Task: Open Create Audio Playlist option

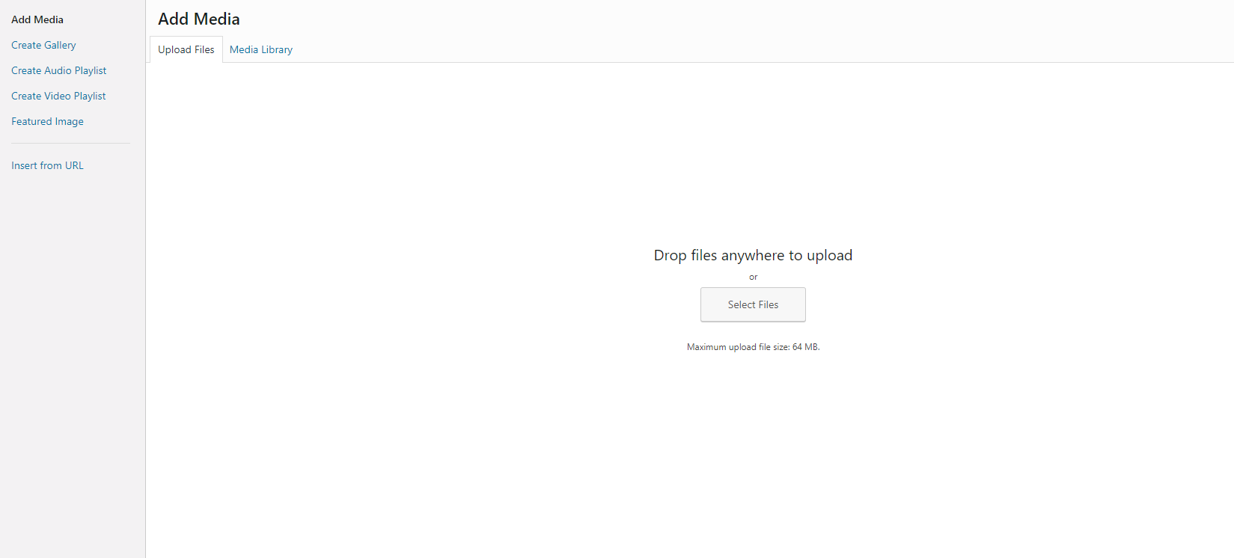Action: coord(58,70)
